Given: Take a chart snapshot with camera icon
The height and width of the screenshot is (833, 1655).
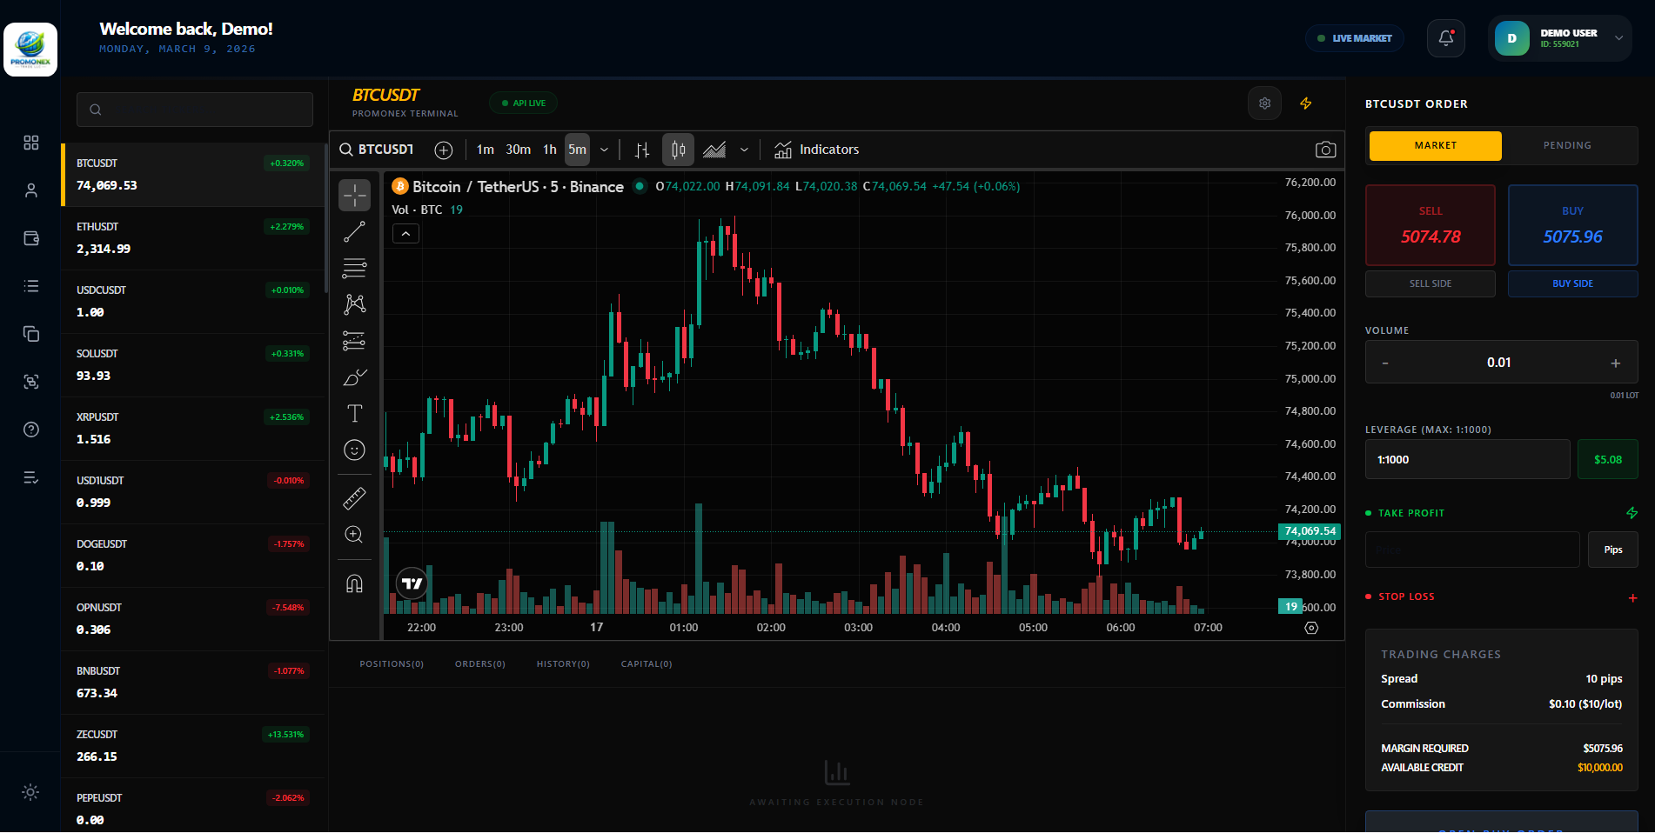Looking at the screenshot, I should click(x=1324, y=150).
